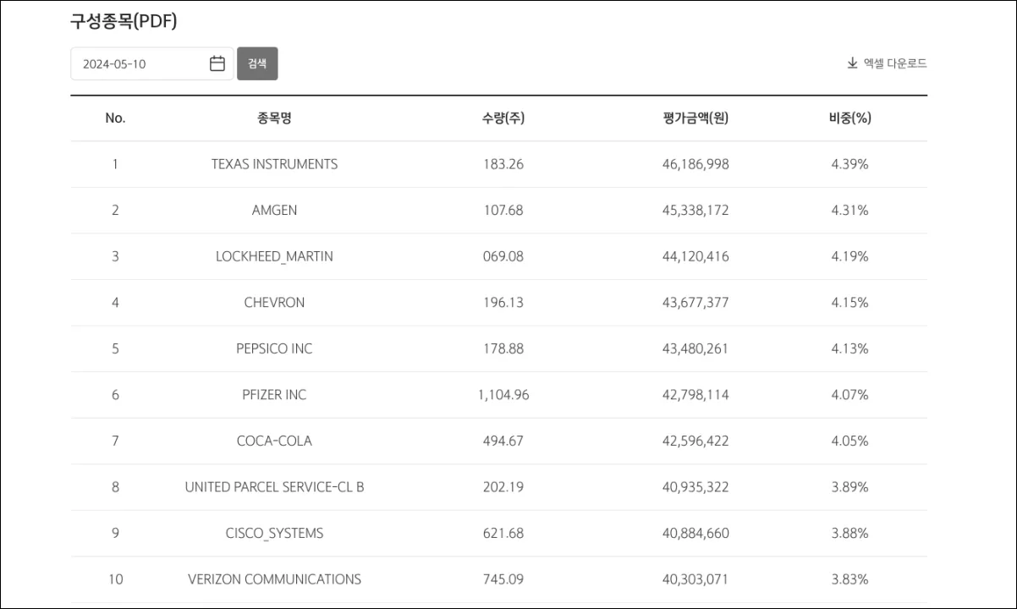The height and width of the screenshot is (609, 1017).
Task: Click quantity 183.26 for Texas Instruments
Action: pos(503,164)
